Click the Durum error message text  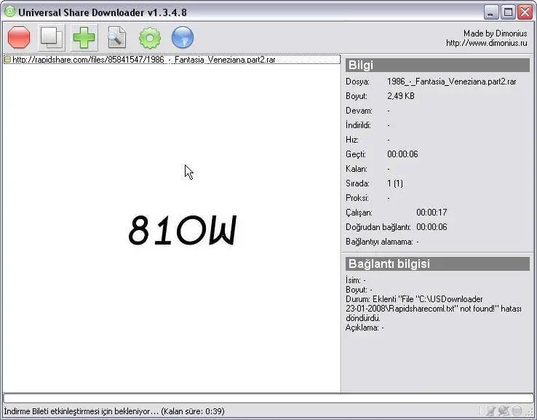434,309
